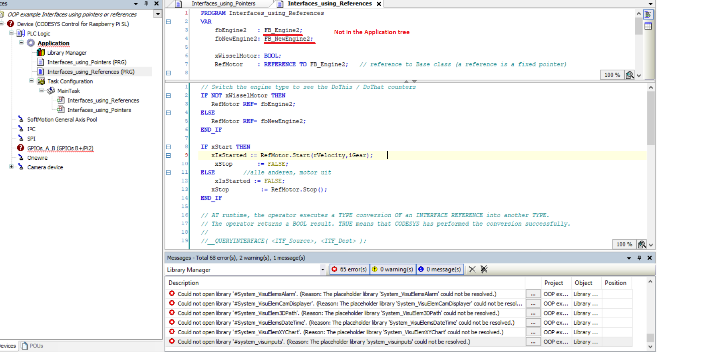Image resolution: width=719 pixels, height=352 pixels.
Task: Click the ... button for VisuElemsAlarm error
Action: click(x=533, y=294)
